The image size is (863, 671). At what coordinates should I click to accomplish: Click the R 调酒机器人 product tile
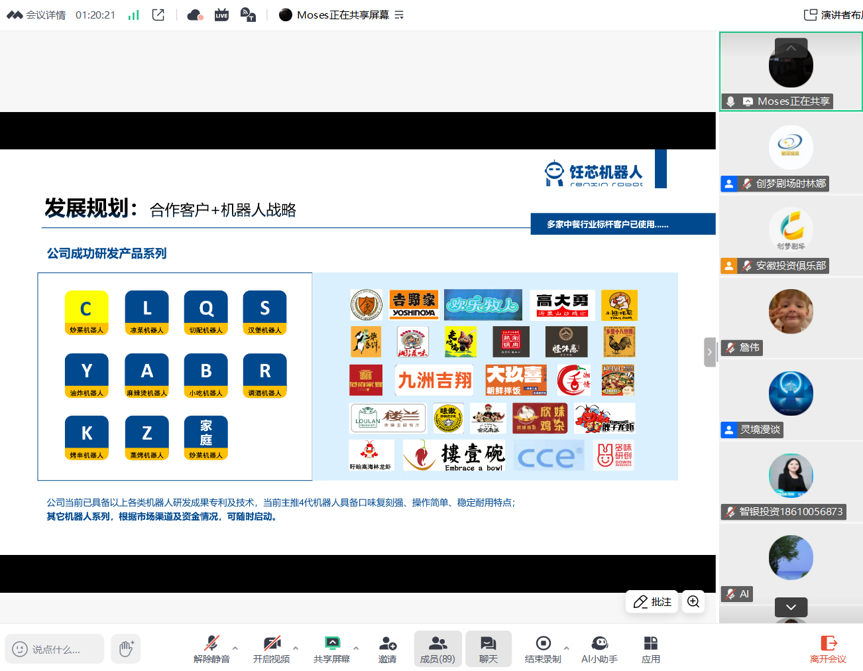click(265, 375)
